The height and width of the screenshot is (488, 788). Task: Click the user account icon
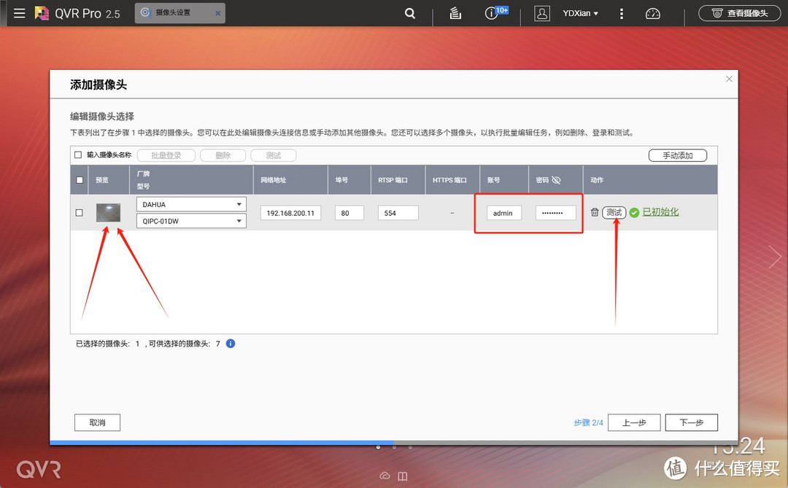tap(541, 12)
